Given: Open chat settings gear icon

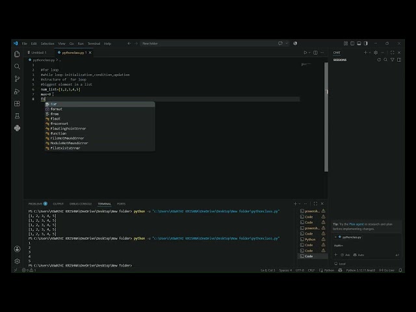Looking at the screenshot, I should (x=376, y=53).
